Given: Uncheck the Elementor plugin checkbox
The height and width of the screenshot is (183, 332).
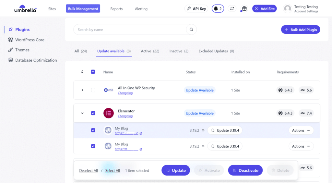Looking at the screenshot, I should (x=93, y=113).
